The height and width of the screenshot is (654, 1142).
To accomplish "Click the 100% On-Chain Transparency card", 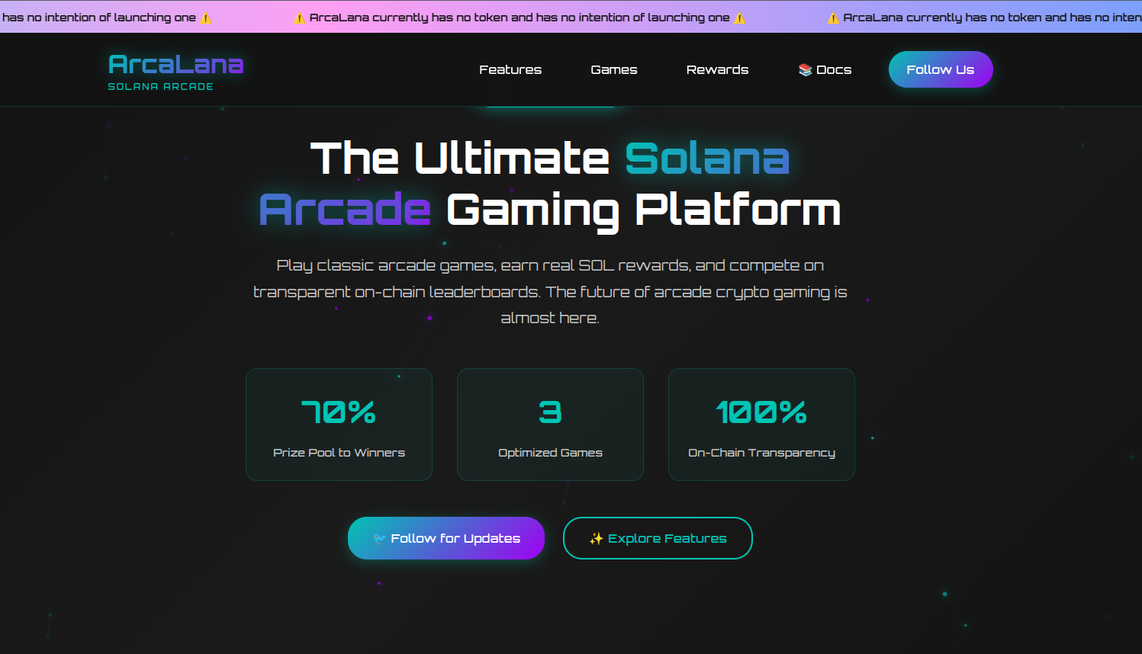I will pyautogui.click(x=761, y=425).
